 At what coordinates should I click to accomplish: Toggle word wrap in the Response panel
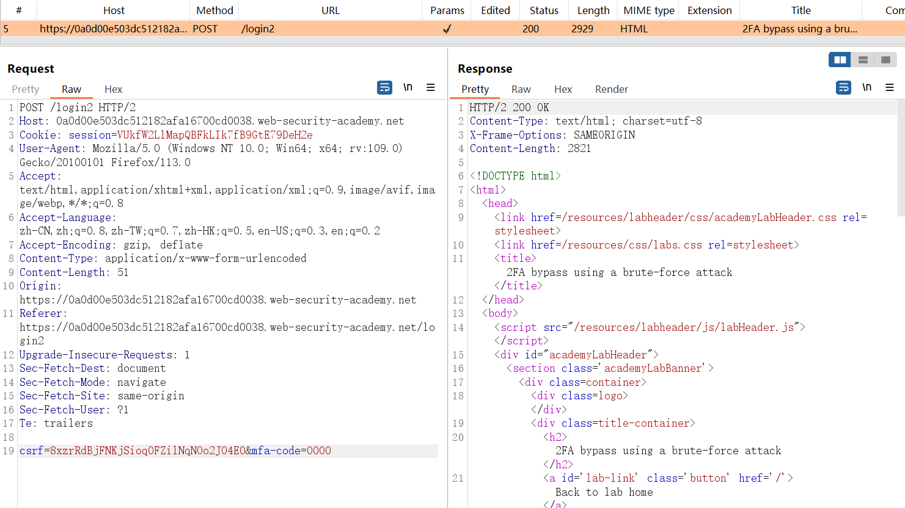843,88
